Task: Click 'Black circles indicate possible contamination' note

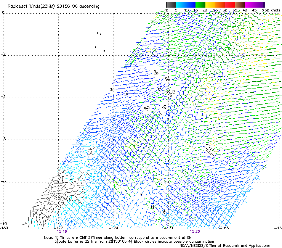Action: 174,242
